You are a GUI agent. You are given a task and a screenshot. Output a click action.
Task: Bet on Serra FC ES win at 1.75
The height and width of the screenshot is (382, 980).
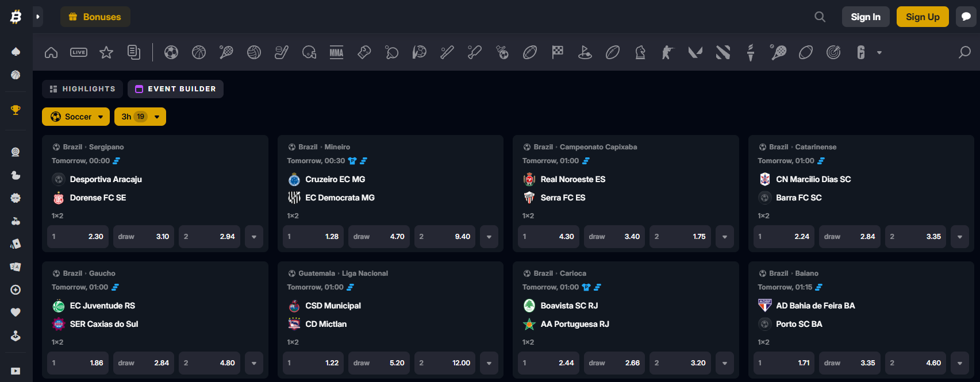[680, 237]
